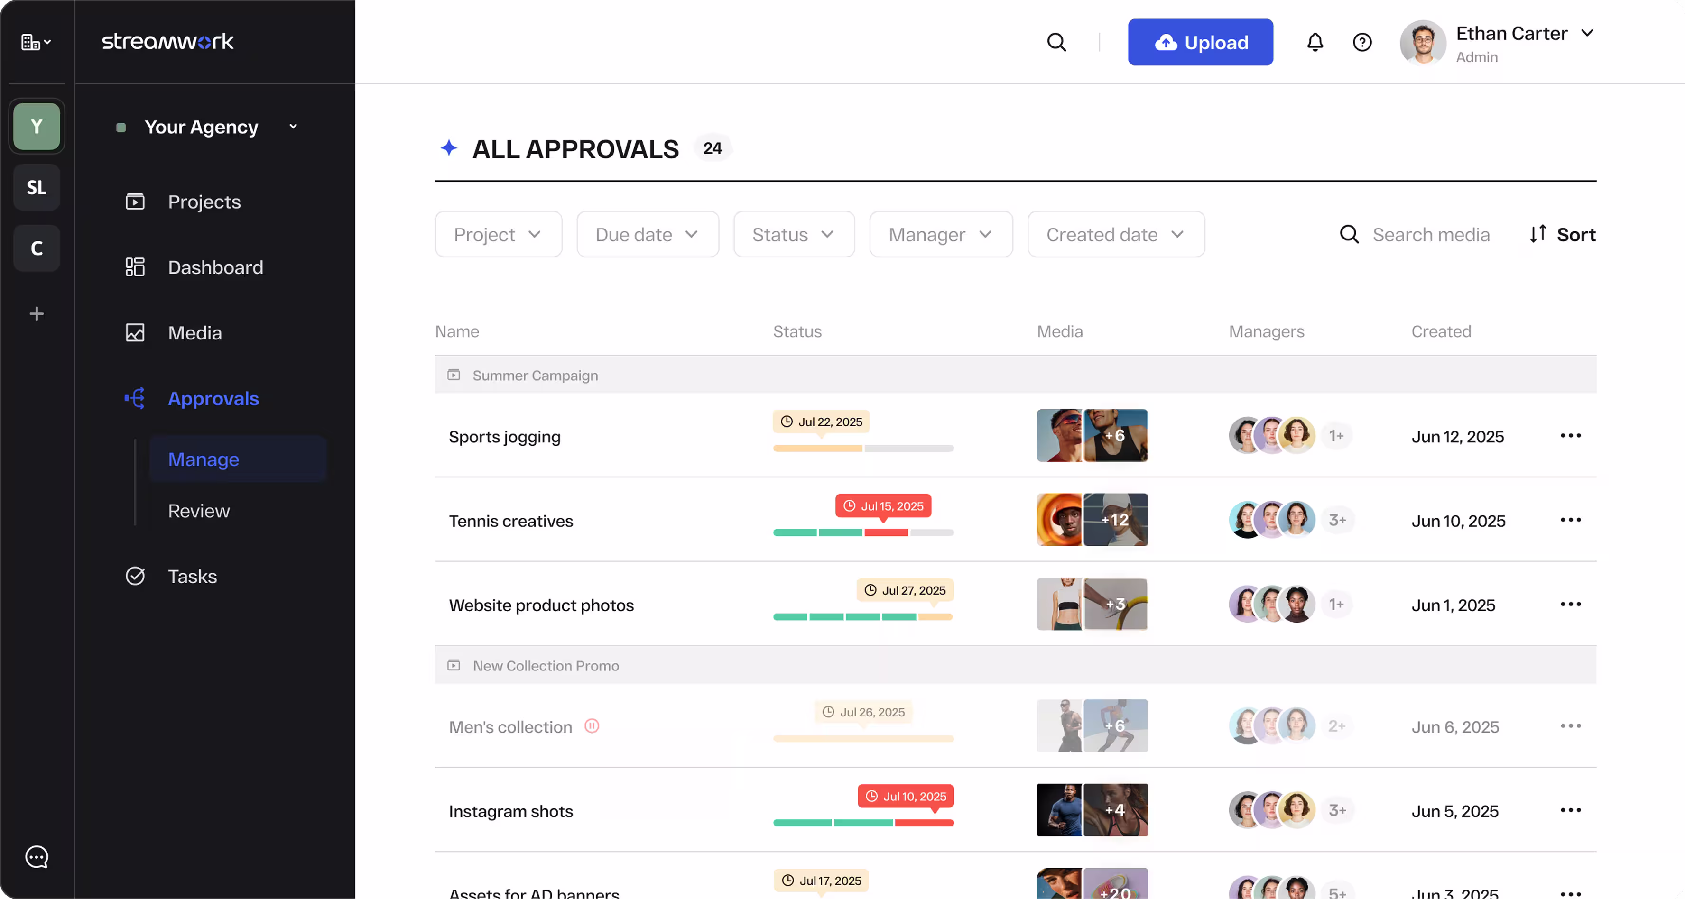The width and height of the screenshot is (1685, 899).
Task: Expand the Your Agency workspace menu
Action: click(293, 127)
